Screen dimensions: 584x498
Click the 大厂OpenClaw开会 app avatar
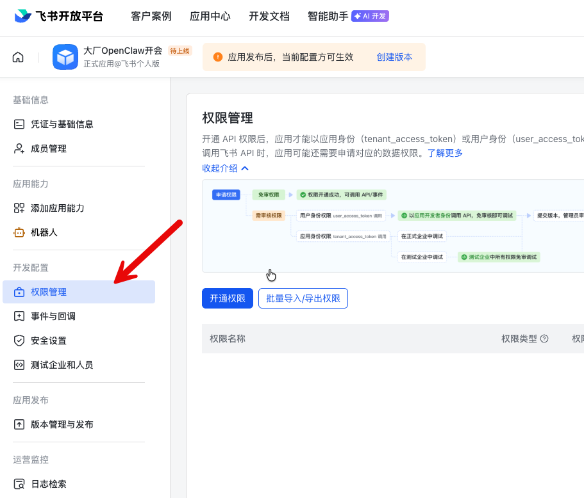pyautogui.click(x=65, y=57)
